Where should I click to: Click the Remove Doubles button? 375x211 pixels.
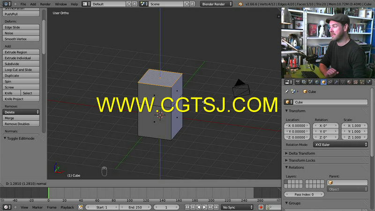[x=21, y=124]
